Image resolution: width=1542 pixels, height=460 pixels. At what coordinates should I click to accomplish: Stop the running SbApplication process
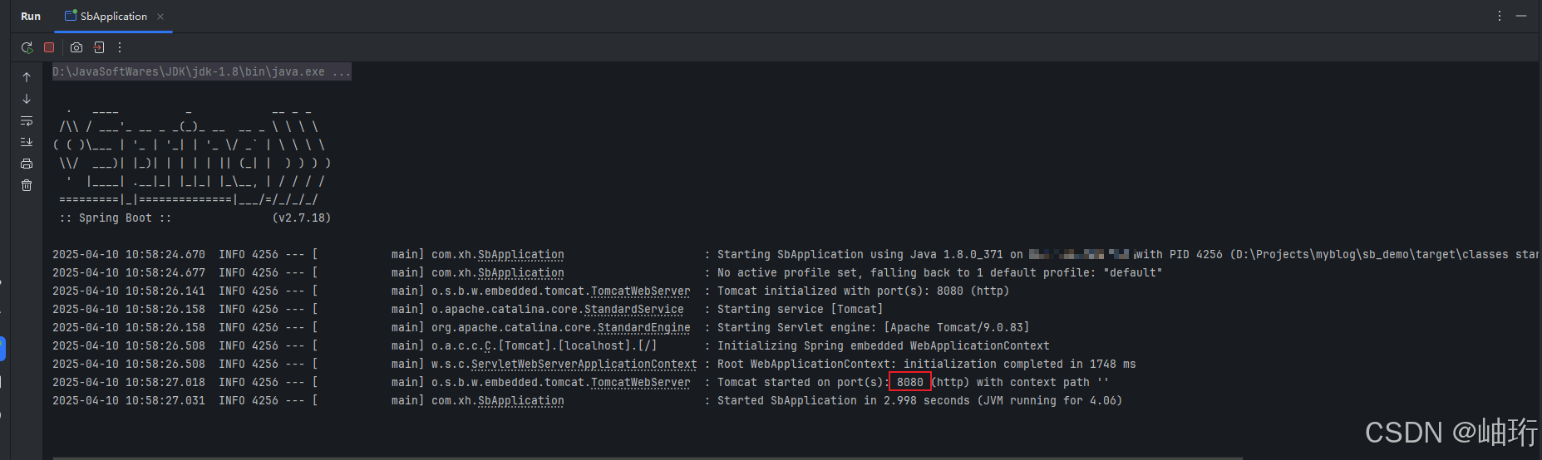(49, 47)
